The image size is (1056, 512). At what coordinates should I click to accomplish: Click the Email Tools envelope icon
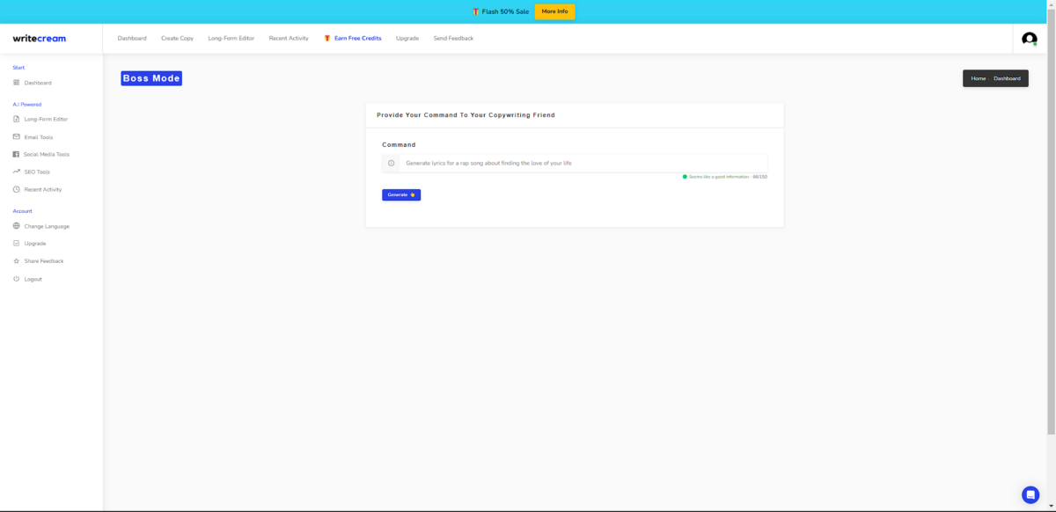[x=16, y=137]
